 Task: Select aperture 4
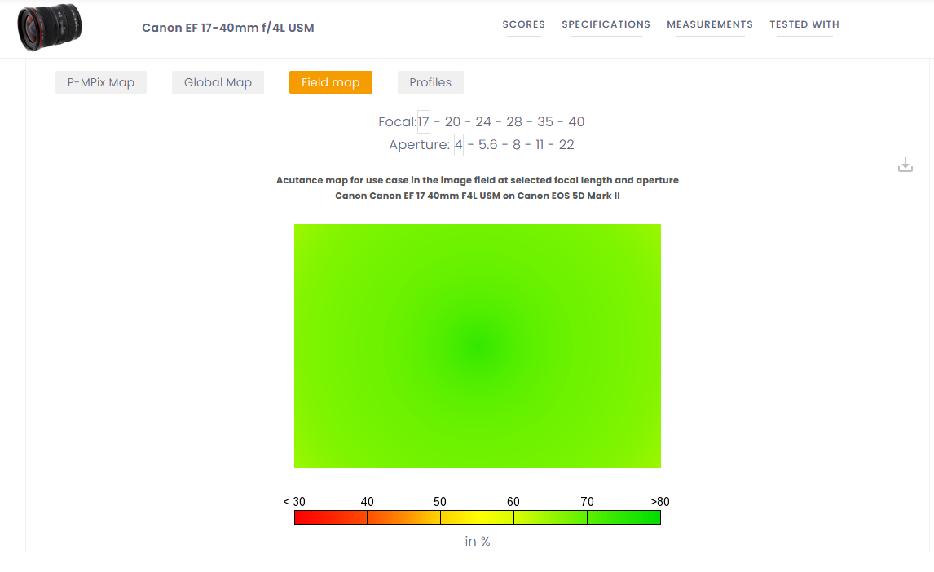[459, 145]
